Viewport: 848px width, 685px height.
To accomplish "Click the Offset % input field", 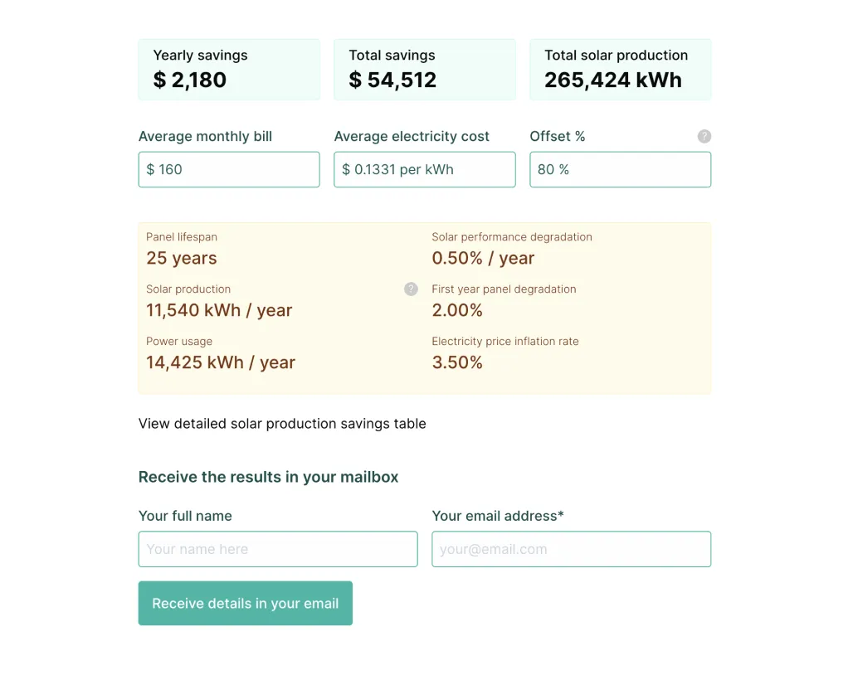I will click(x=621, y=169).
